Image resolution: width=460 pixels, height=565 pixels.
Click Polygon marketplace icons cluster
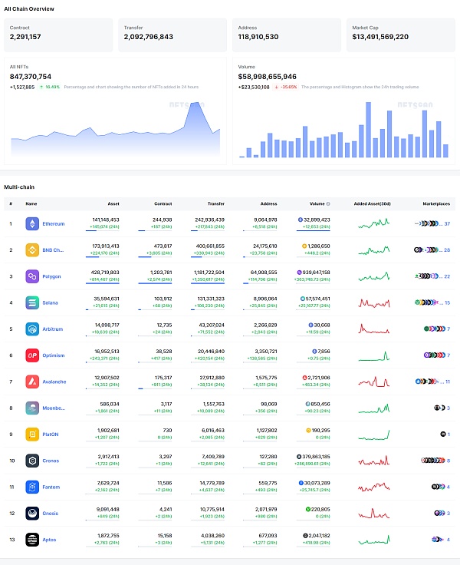pyautogui.click(x=426, y=276)
